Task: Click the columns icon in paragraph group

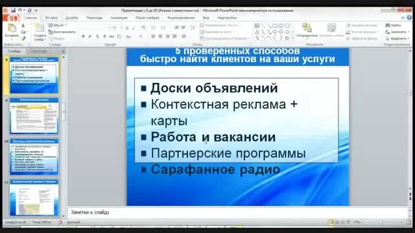Action: [x=184, y=36]
